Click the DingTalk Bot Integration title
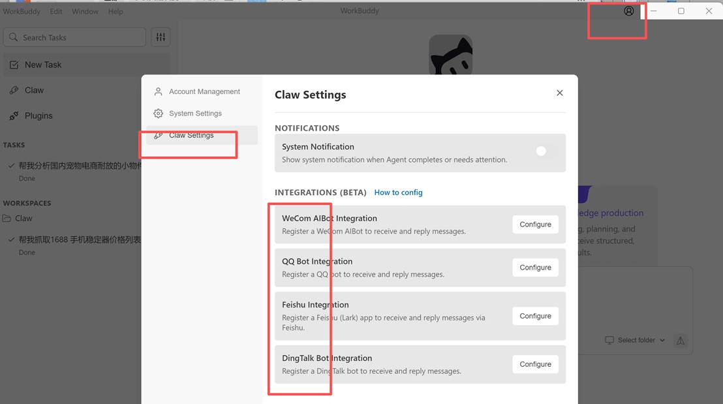The width and height of the screenshot is (723, 404). pos(327,358)
